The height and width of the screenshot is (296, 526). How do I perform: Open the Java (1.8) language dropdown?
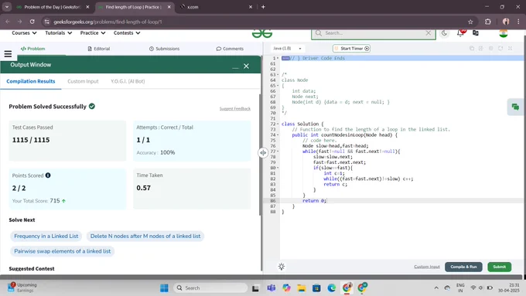pyautogui.click(x=287, y=48)
